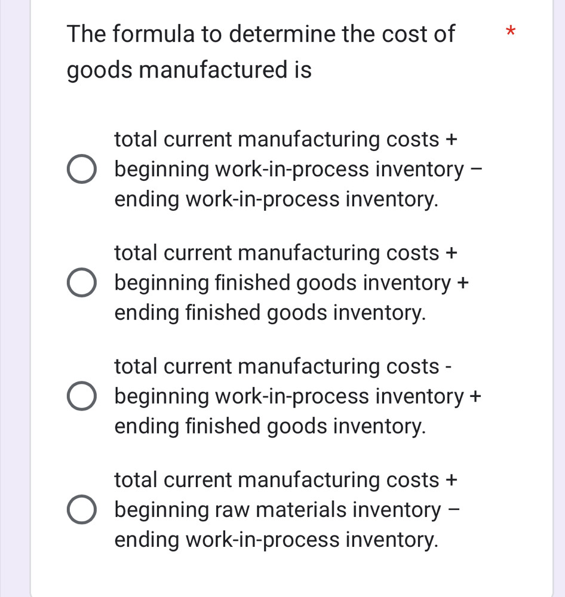Viewport: 565px width, 597px height.
Task: Click the 'beginning finished goods inventory +' label text
Action: (x=291, y=284)
